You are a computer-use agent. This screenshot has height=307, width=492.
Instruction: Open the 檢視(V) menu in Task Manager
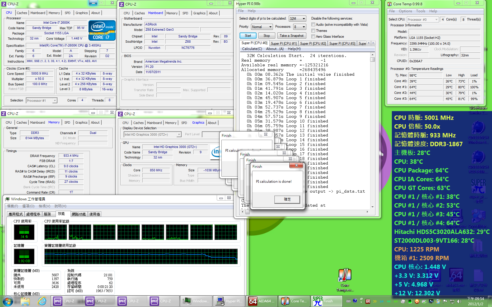click(45, 206)
